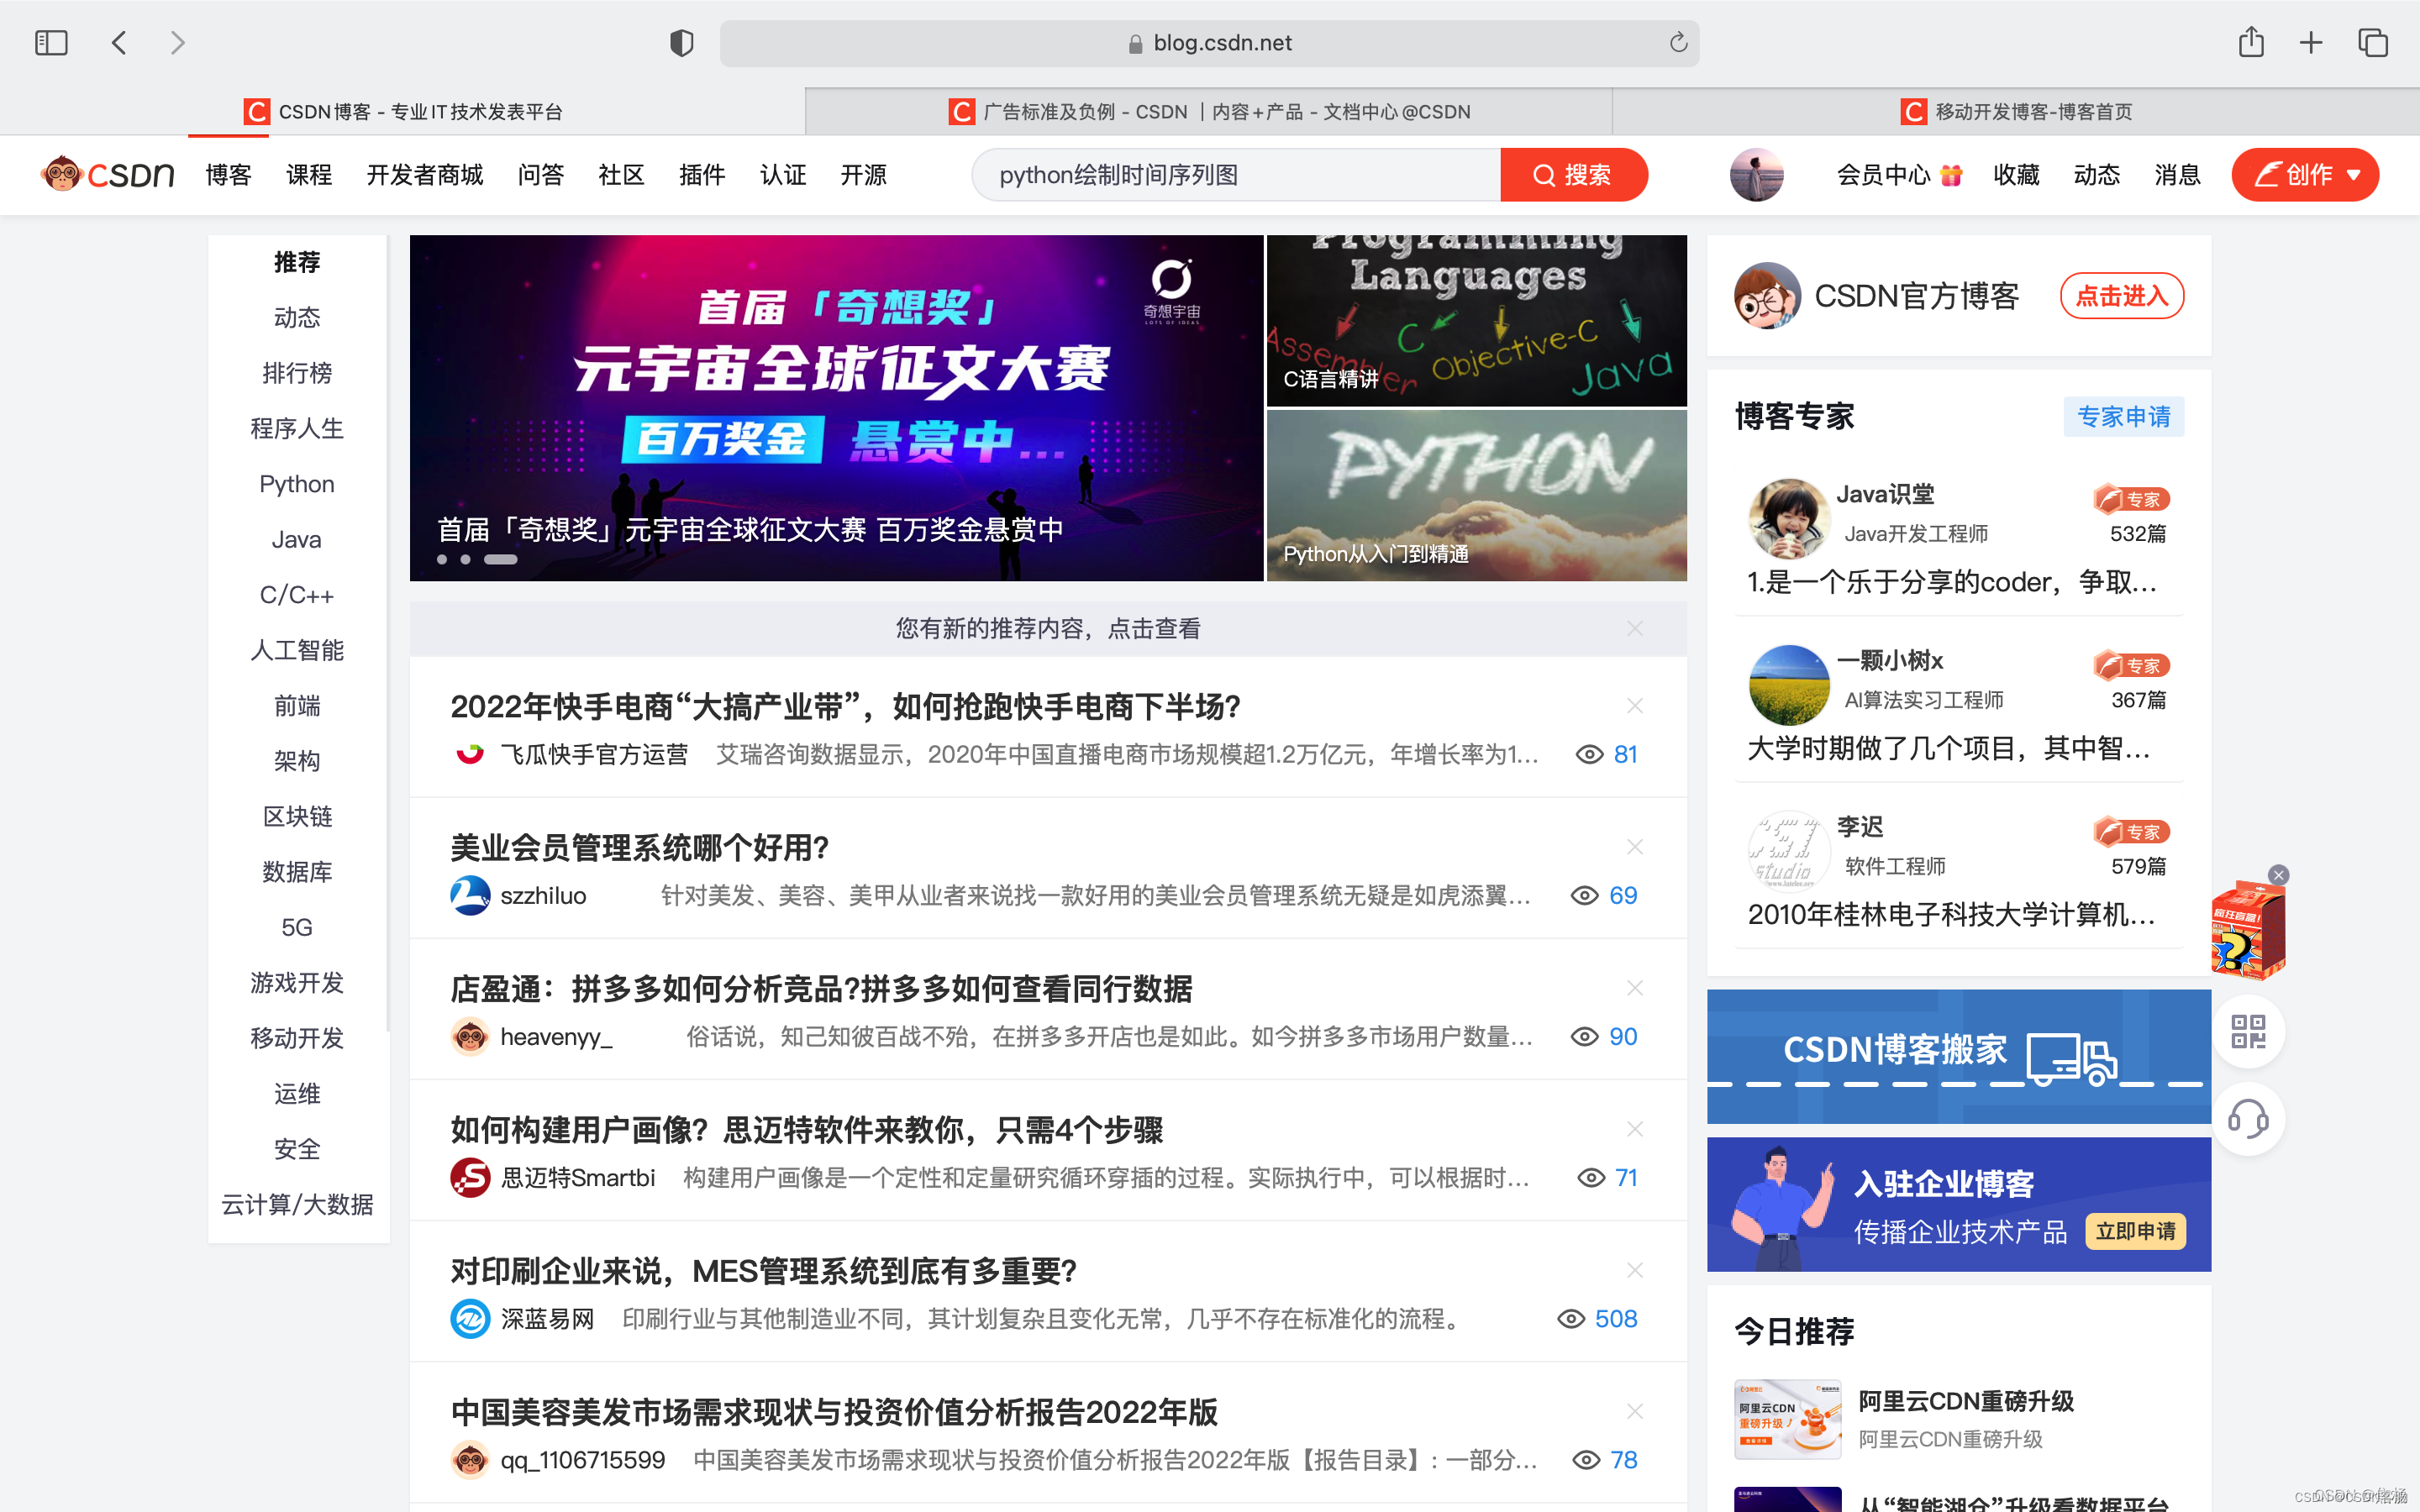Click the python search input field
The image size is (2420, 1512).
click(1235, 175)
